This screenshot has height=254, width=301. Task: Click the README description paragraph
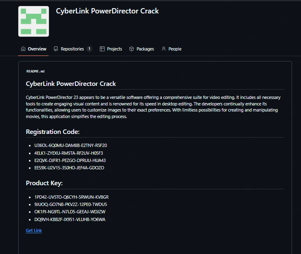153,107
